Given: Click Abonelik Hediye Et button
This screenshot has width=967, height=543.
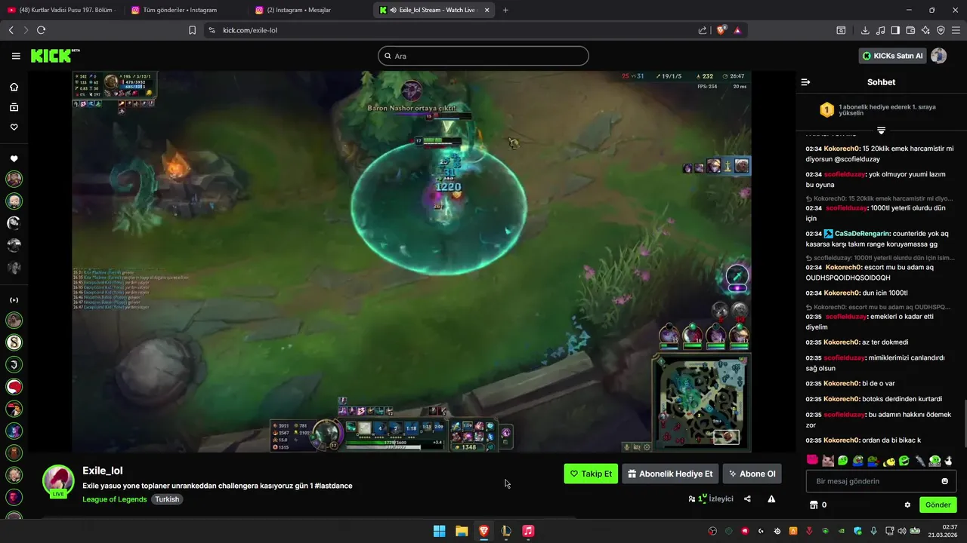Looking at the screenshot, I should 670,474.
